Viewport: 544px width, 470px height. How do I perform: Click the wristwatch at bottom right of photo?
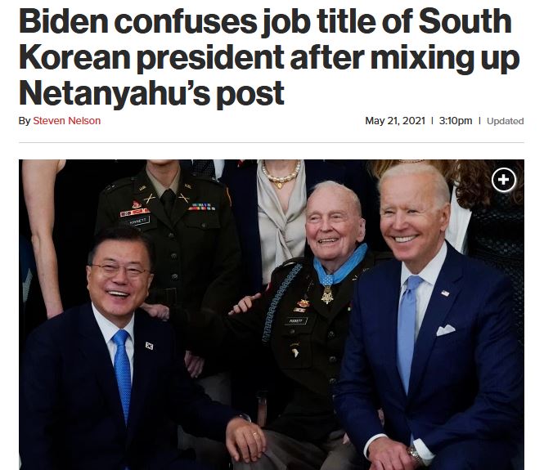click(415, 454)
